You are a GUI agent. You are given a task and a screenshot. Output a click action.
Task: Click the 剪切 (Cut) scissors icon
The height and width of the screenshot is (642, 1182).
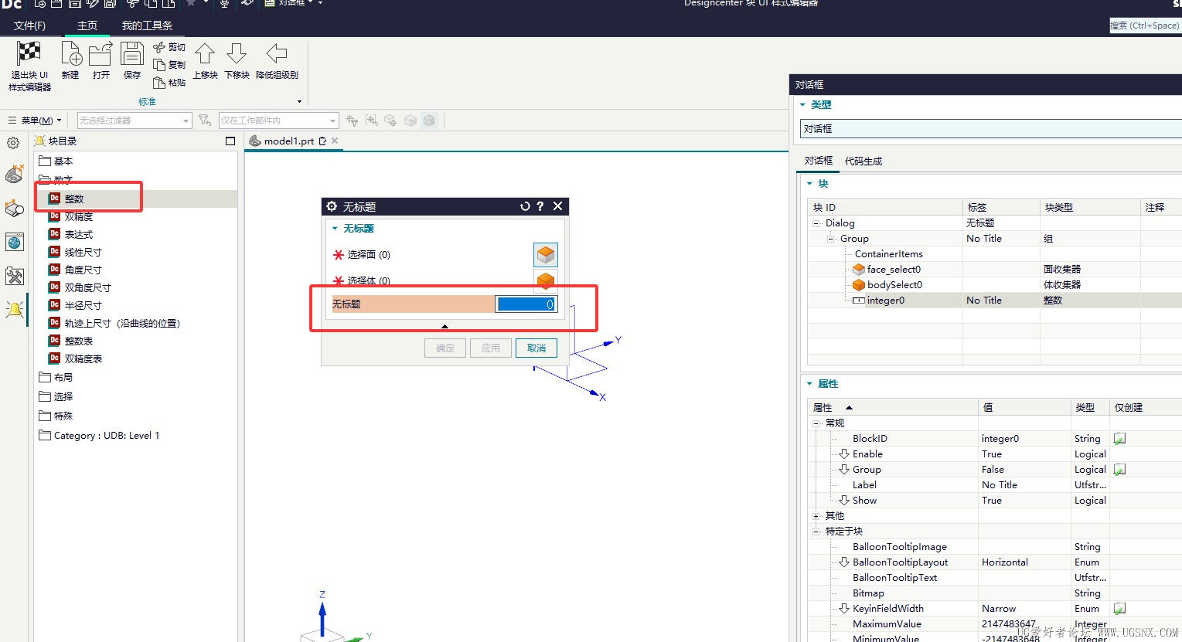click(159, 47)
